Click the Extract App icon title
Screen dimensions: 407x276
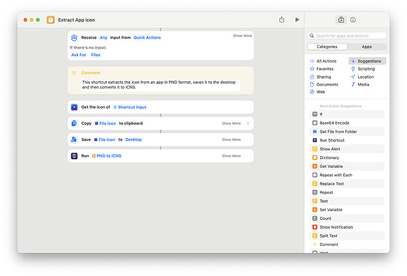(x=76, y=20)
